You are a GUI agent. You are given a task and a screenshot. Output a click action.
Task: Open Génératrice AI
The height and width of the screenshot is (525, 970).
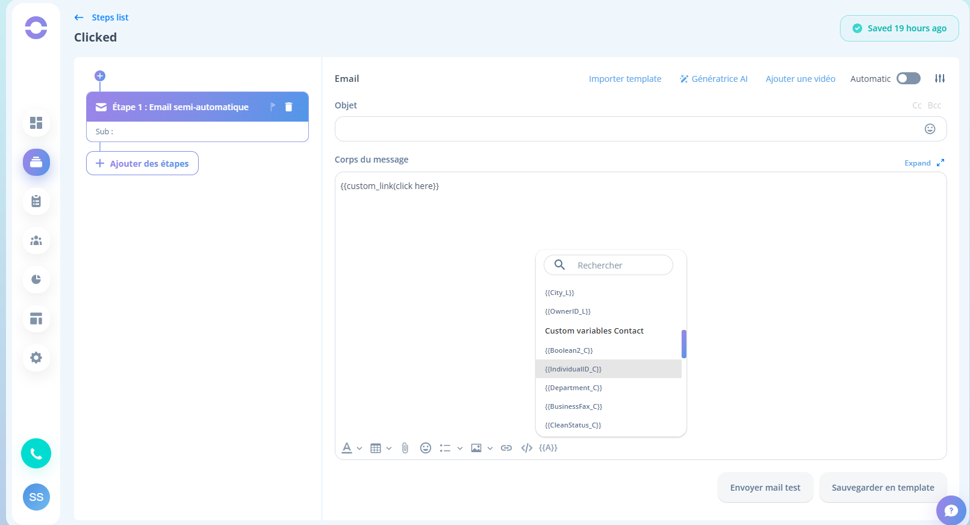[714, 79]
